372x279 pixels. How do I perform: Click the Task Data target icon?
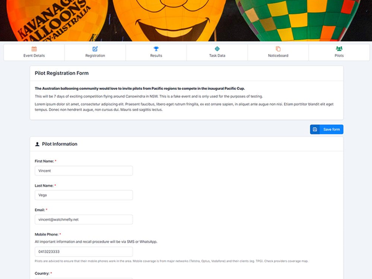[x=217, y=49]
